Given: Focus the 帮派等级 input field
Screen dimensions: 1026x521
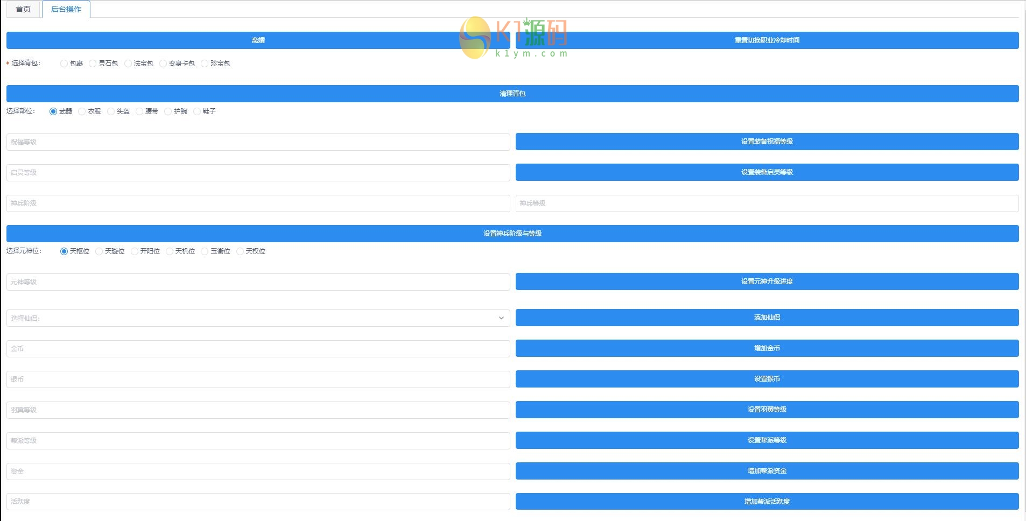Looking at the screenshot, I should click(258, 441).
